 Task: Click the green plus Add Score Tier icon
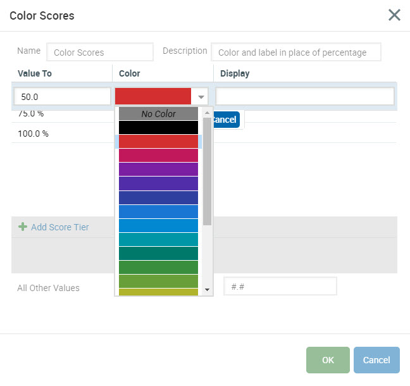23,227
